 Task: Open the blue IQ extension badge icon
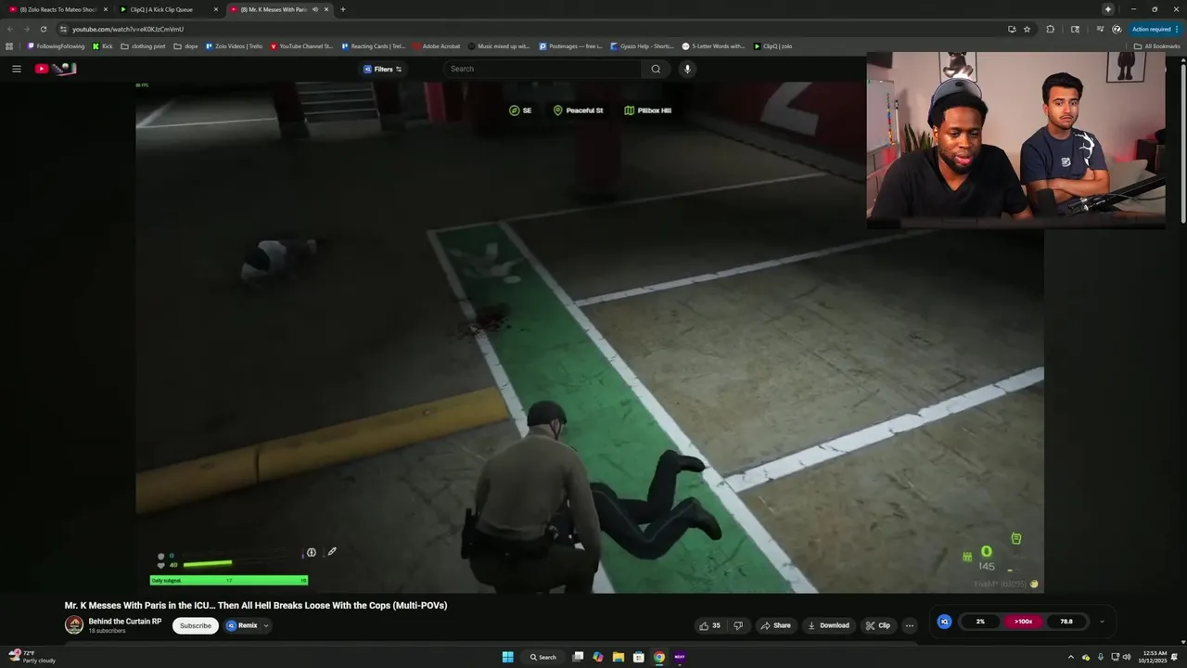(944, 622)
